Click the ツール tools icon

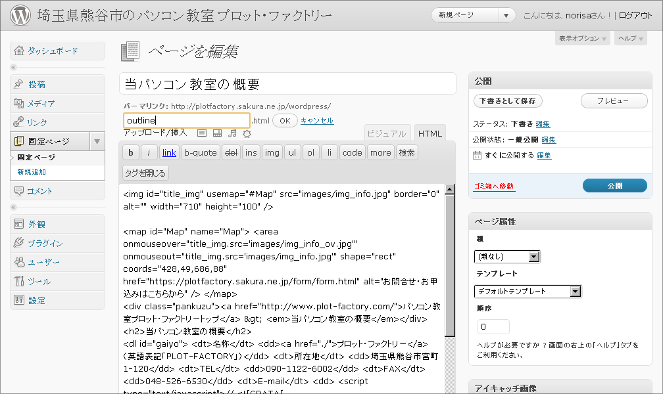[x=19, y=281]
